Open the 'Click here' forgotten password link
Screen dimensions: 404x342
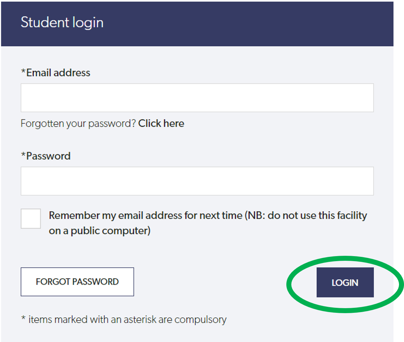[161, 124]
